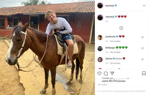Save post with bookmark icon
This screenshot has width=148, height=95.
(x=144, y=73)
